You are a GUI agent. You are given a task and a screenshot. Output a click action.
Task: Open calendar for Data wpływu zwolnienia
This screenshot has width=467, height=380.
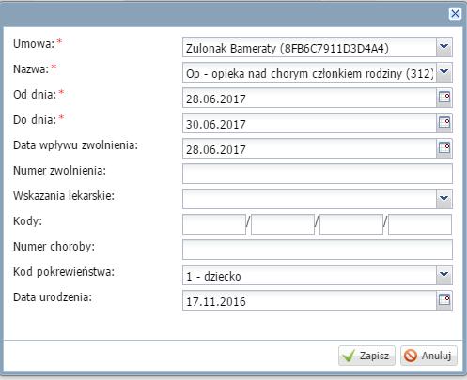coord(444,148)
